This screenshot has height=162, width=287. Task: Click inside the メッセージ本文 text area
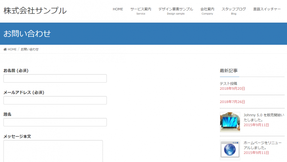point(53,151)
